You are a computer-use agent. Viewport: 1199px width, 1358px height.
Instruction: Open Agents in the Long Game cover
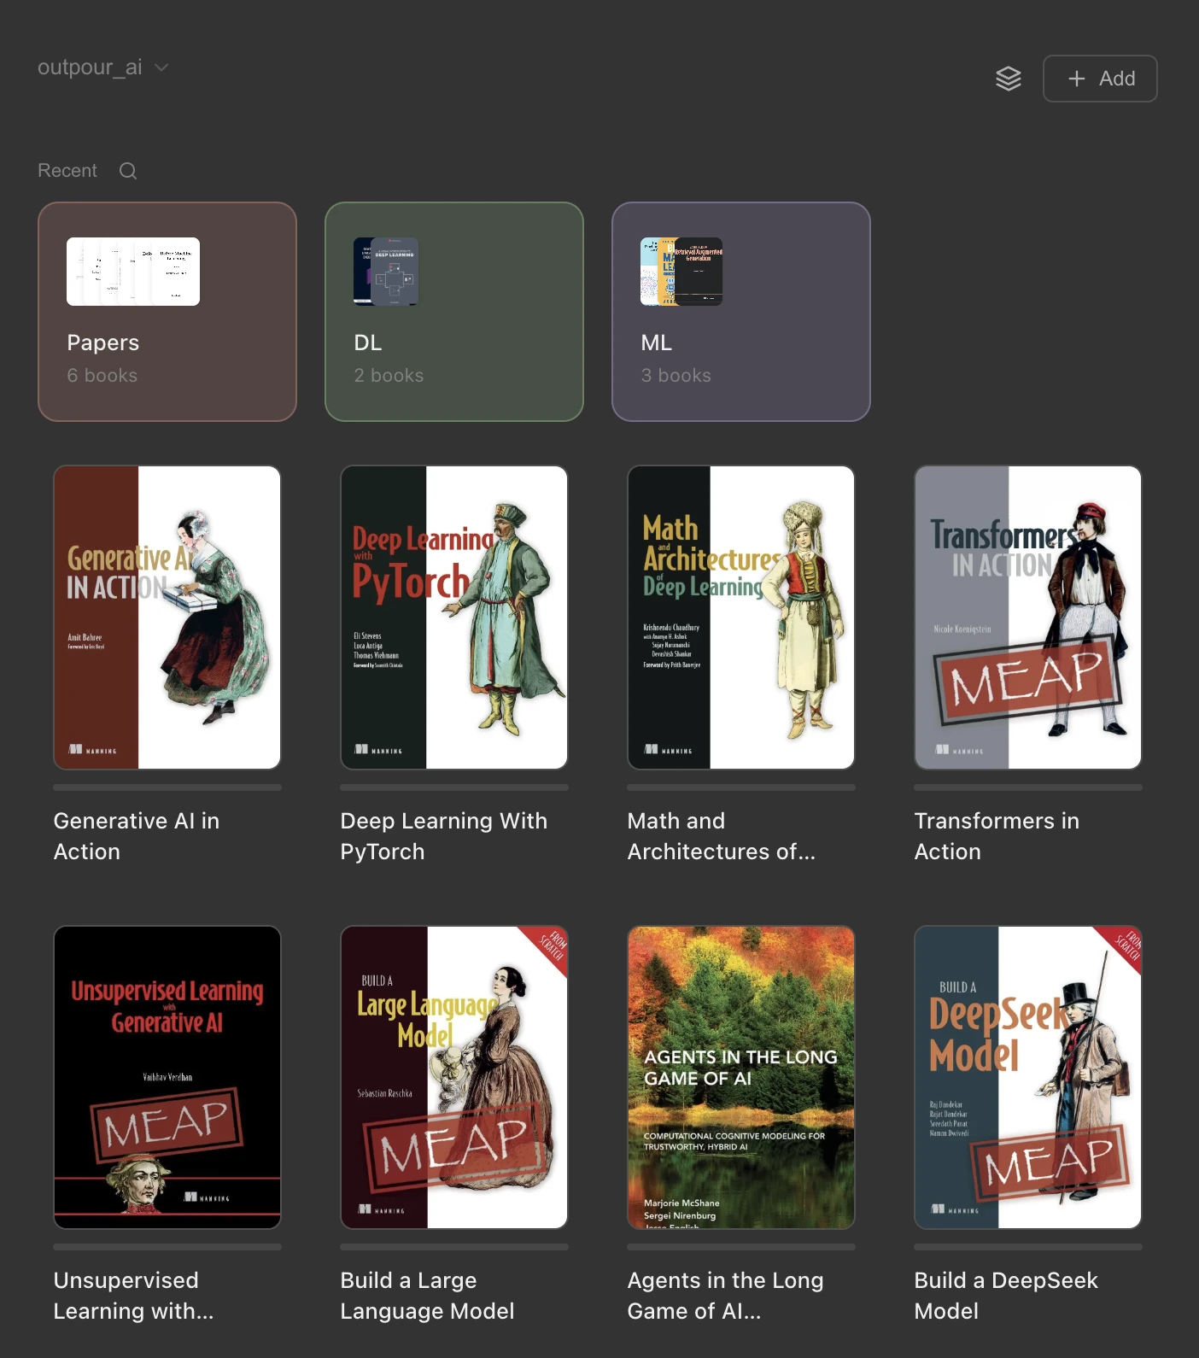[741, 1077]
